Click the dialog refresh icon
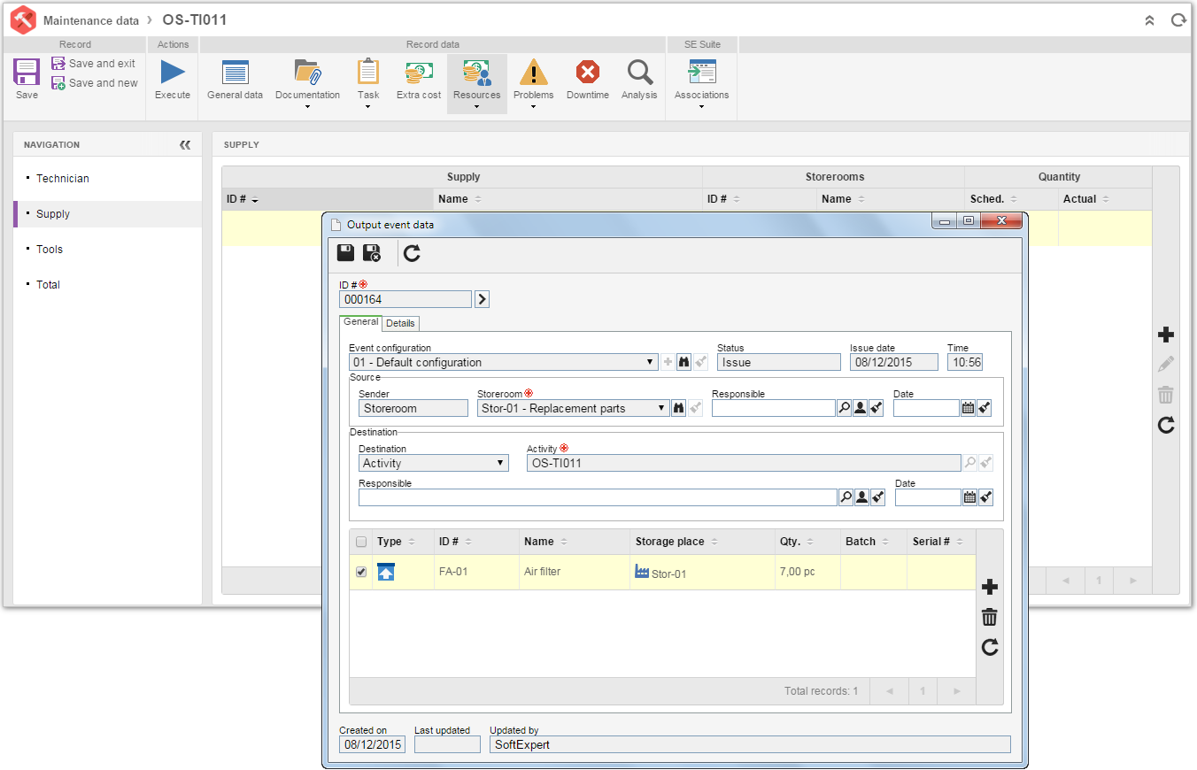This screenshot has width=1197, height=770. click(x=412, y=254)
